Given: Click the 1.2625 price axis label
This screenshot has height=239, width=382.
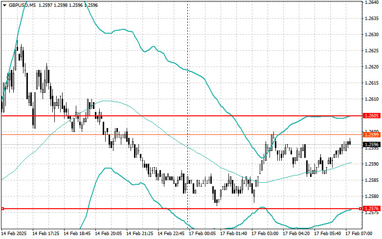Looking at the screenshot, I should (372, 51).
